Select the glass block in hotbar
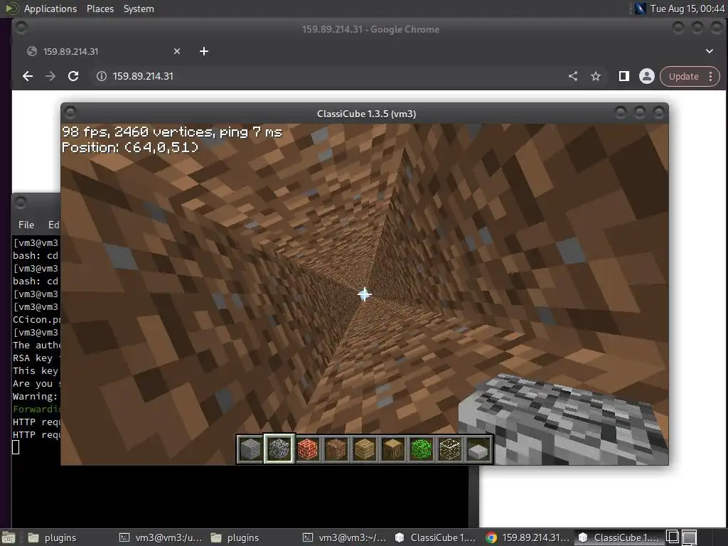 click(450, 449)
